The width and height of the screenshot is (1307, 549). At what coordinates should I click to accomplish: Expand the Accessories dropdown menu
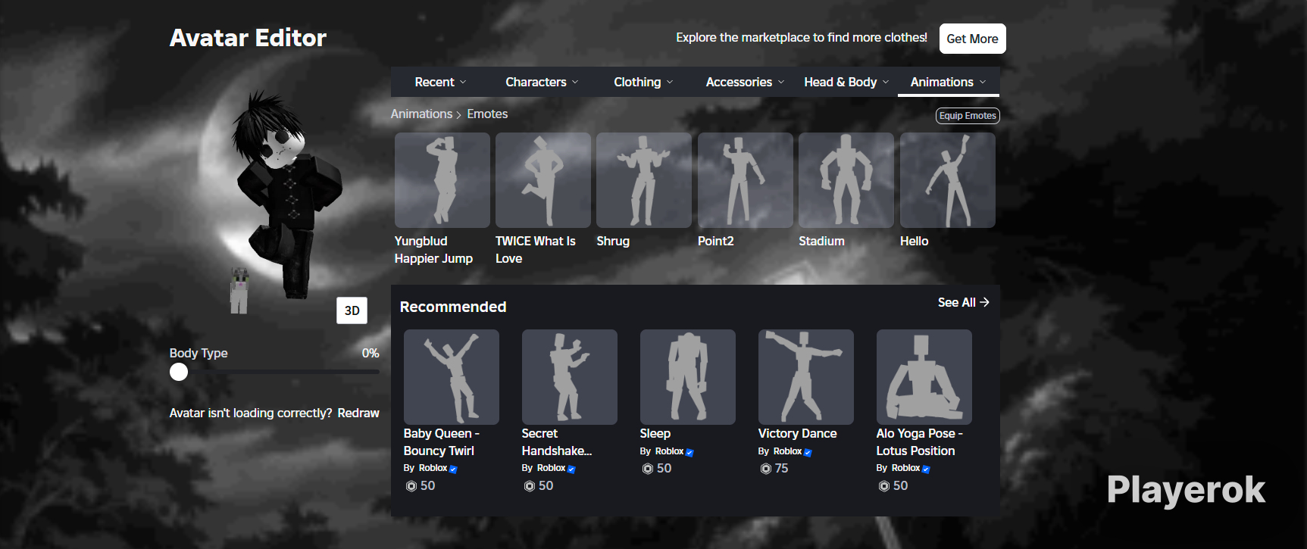point(745,82)
